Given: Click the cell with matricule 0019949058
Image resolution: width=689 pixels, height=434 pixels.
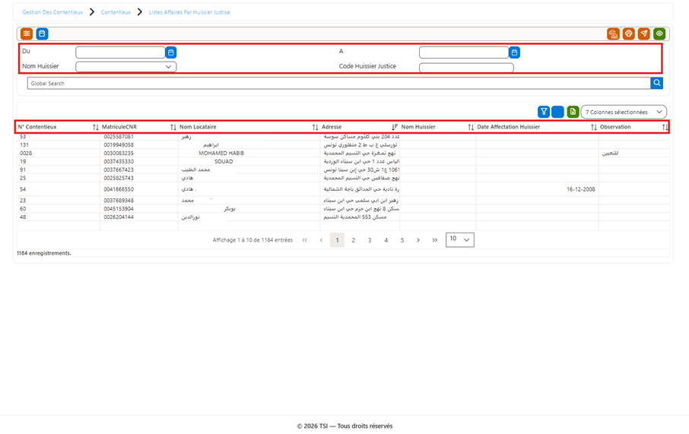Looking at the screenshot, I should pyautogui.click(x=139, y=144).
